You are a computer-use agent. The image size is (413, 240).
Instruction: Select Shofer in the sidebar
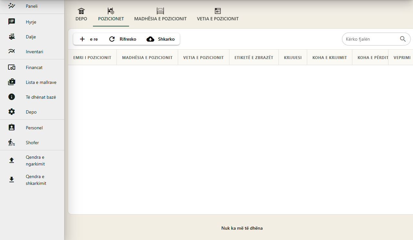[32, 143]
